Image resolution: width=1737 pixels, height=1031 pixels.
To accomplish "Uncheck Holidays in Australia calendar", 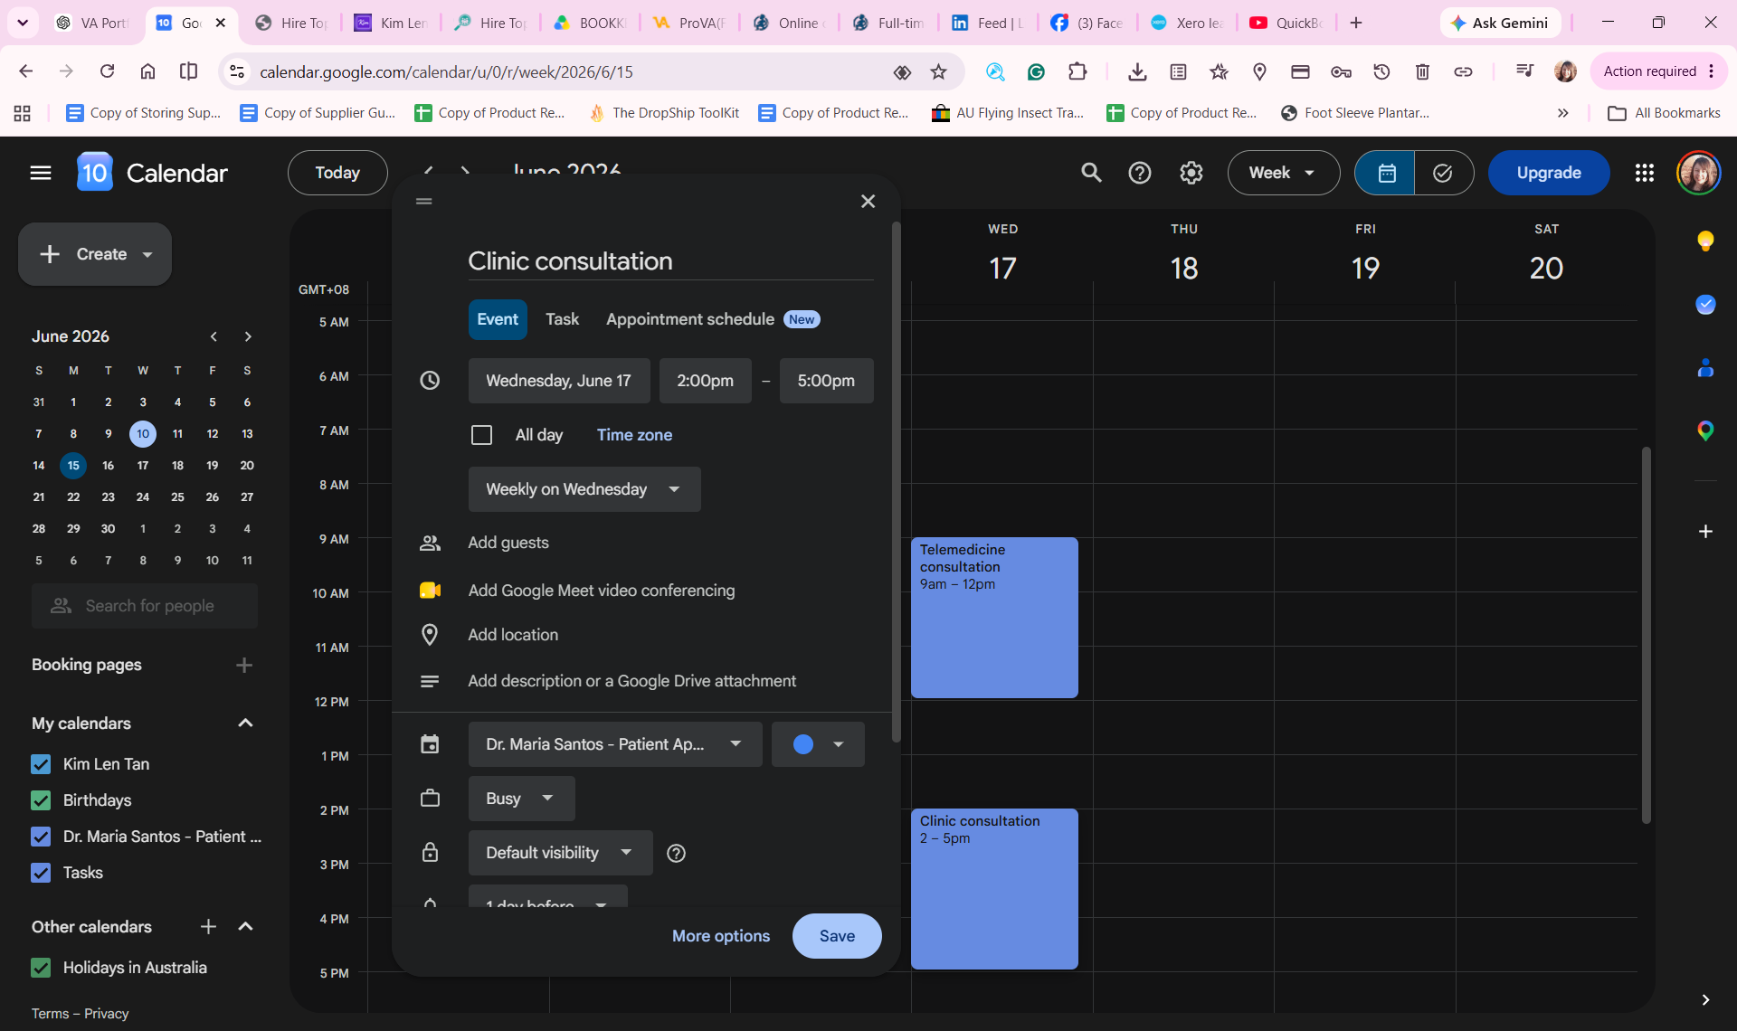I will click(x=41, y=968).
